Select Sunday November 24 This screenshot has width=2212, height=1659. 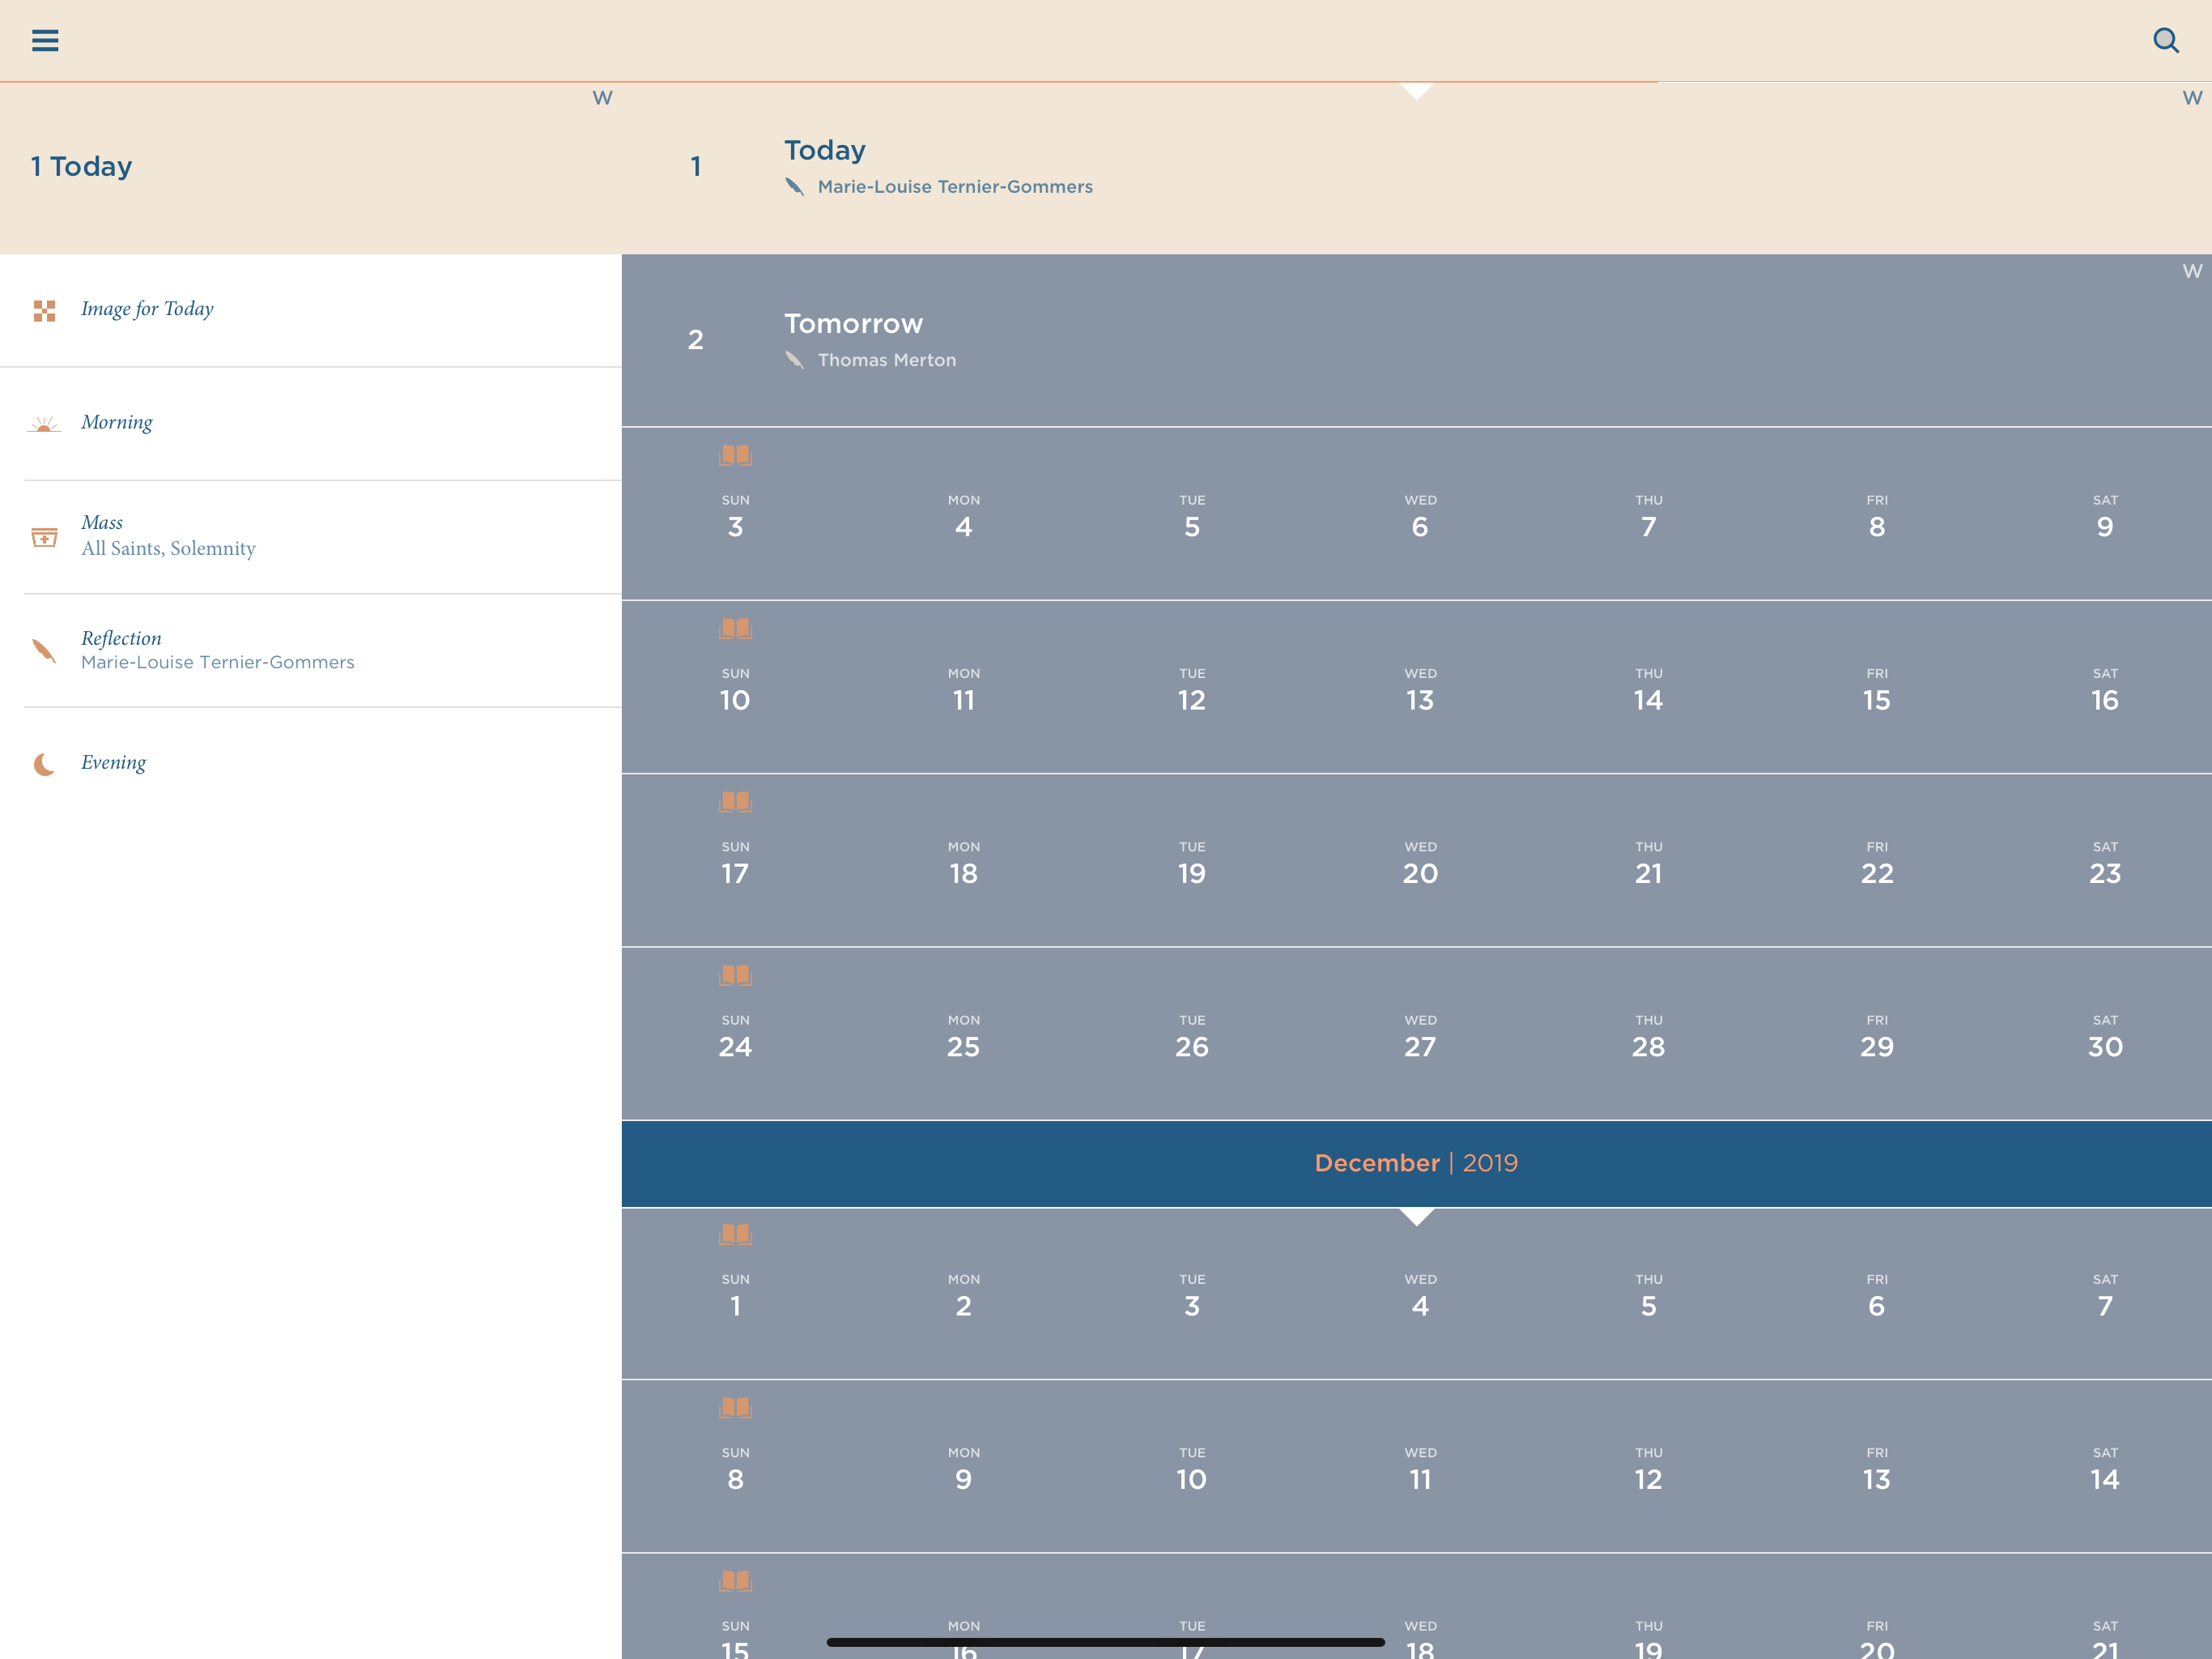735,1035
